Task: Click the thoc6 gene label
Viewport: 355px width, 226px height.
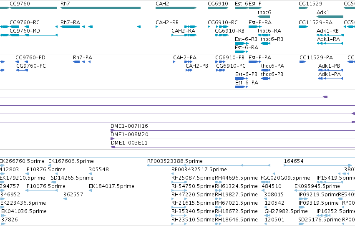Action: pyautogui.click(x=264, y=12)
